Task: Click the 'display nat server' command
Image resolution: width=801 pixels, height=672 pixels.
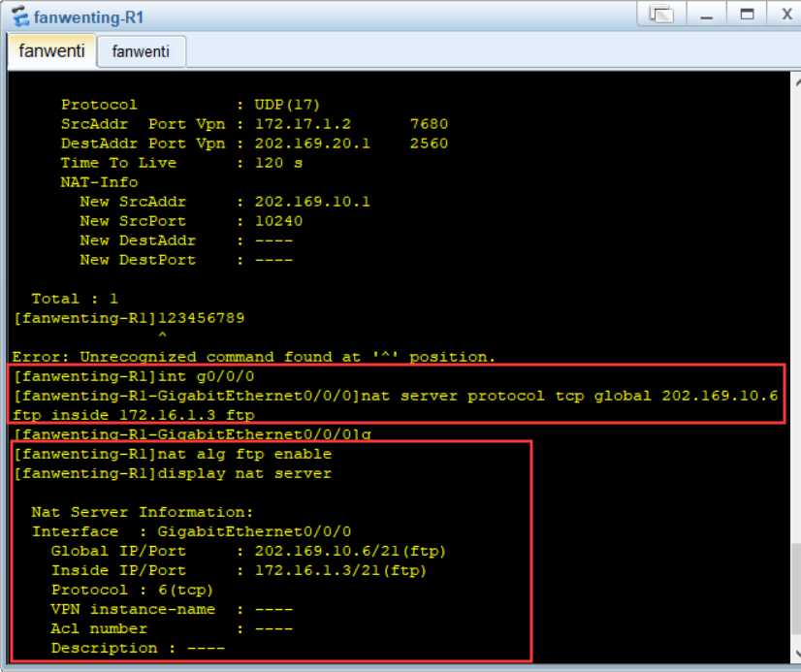Action: (173, 473)
